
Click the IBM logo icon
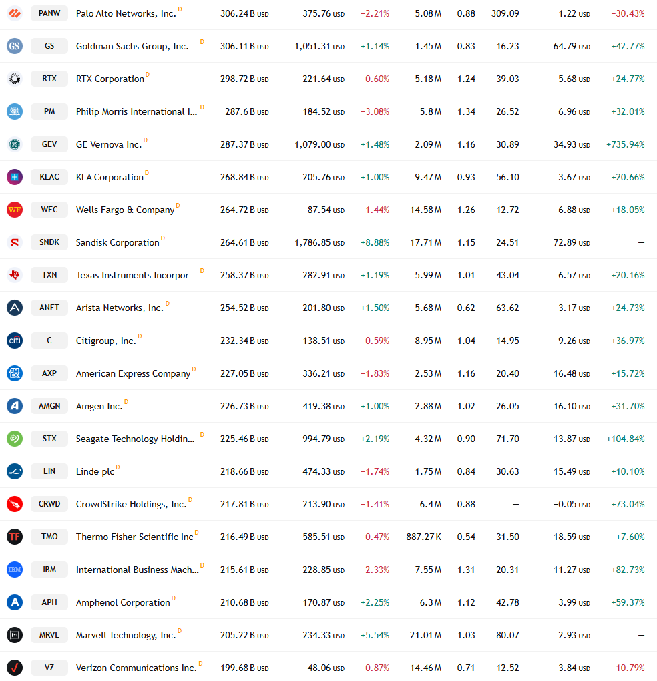pyautogui.click(x=15, y=570)
